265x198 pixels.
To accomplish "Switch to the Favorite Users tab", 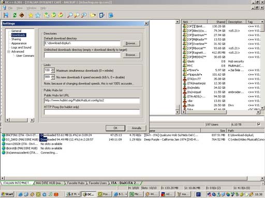I will 98,183.
